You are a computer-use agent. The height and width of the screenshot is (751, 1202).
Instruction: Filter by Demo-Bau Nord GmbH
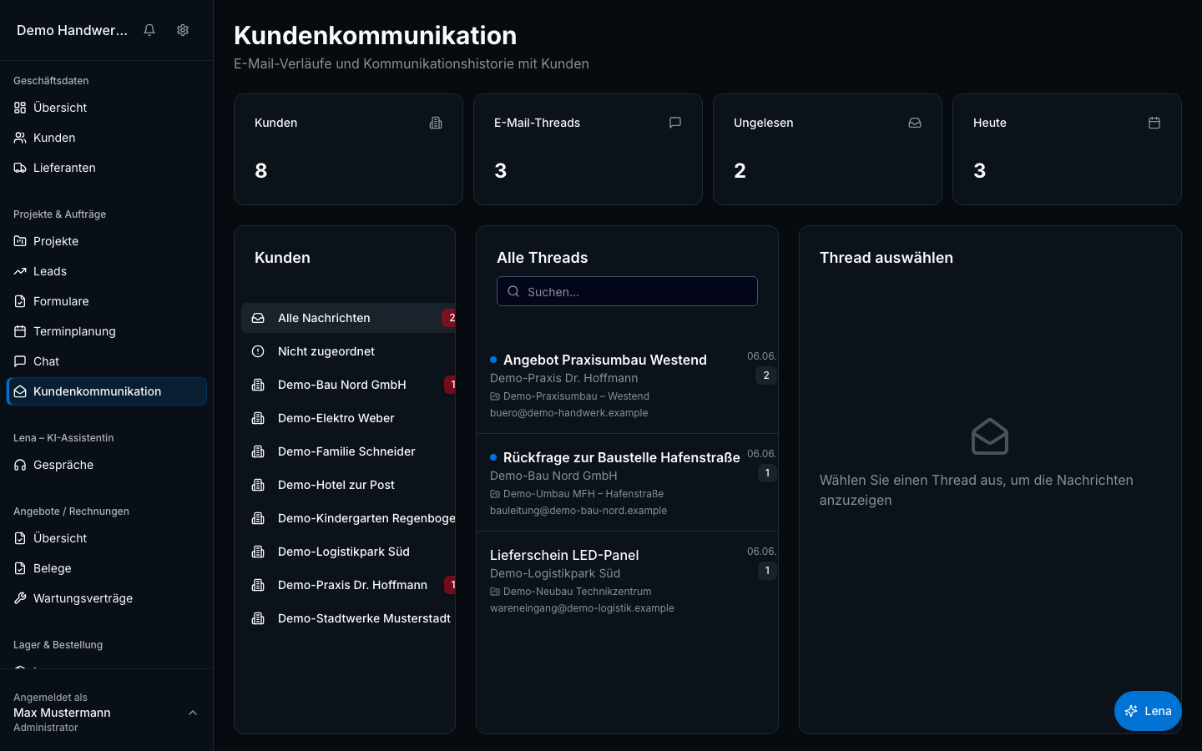coord(348,385)
